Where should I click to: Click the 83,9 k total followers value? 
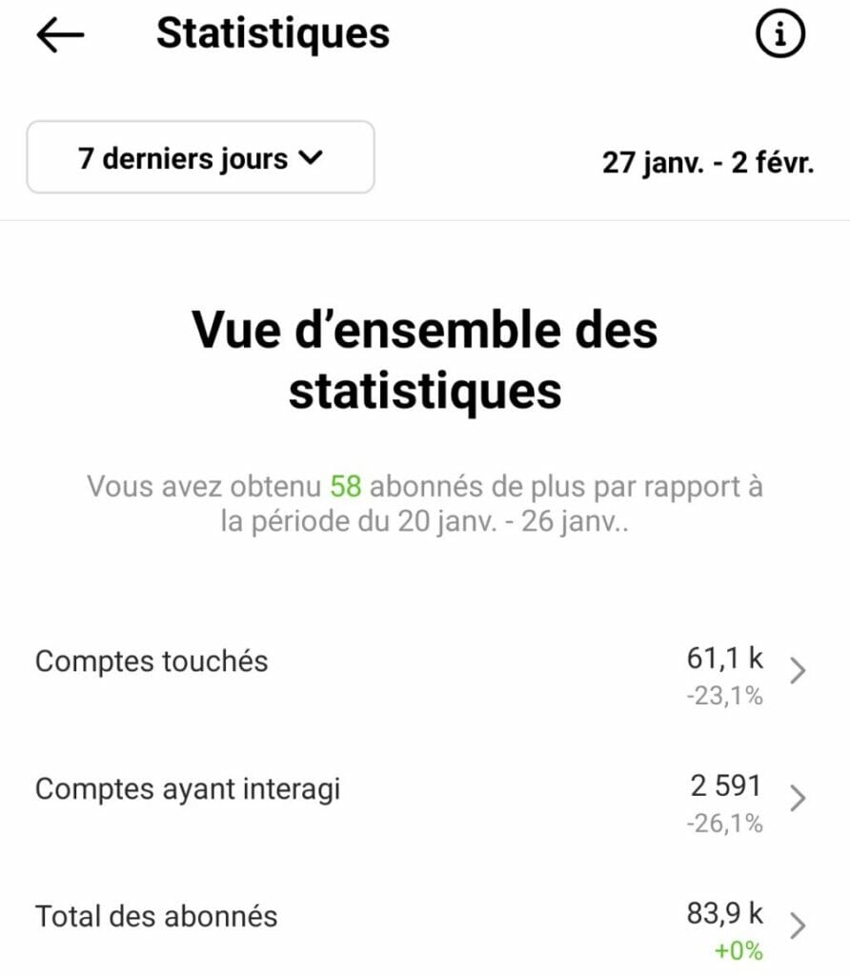tap(724, 913)
